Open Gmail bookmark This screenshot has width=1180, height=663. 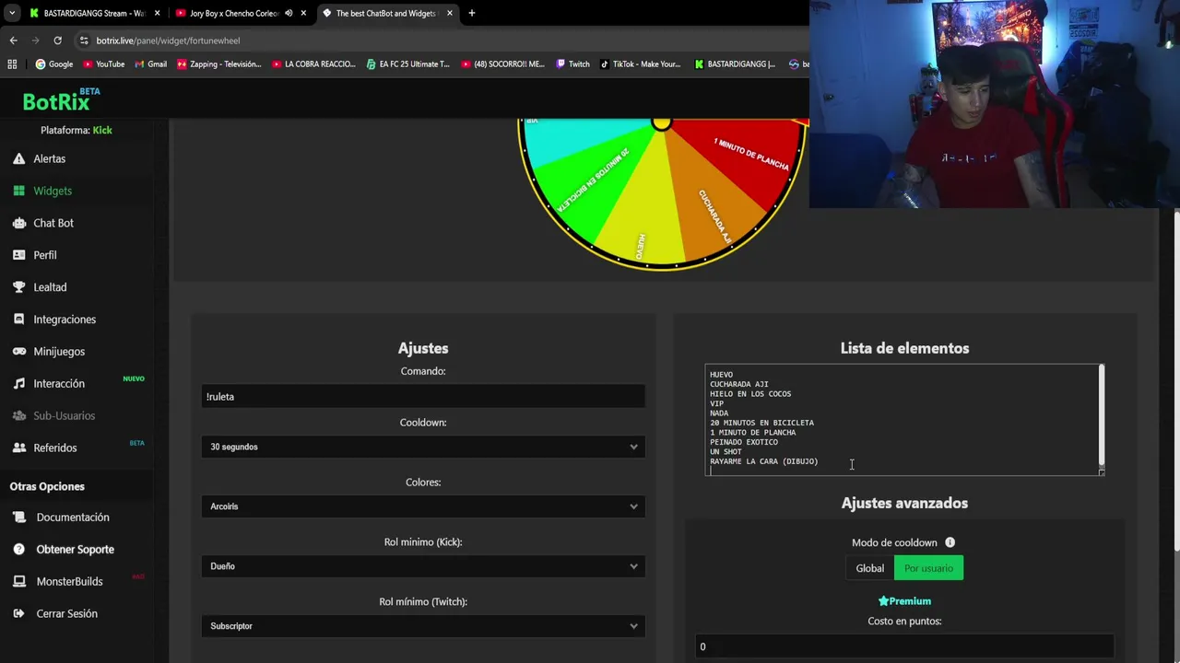(150, 64)
